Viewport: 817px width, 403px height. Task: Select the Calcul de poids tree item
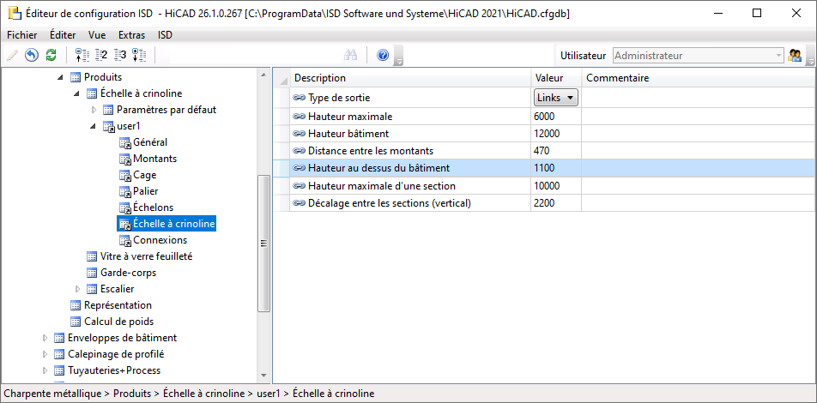pos(118,322)
